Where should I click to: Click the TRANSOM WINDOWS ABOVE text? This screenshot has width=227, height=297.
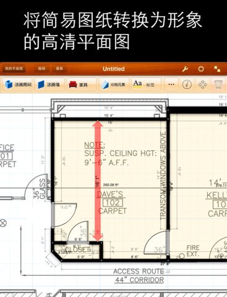point(163,176)
